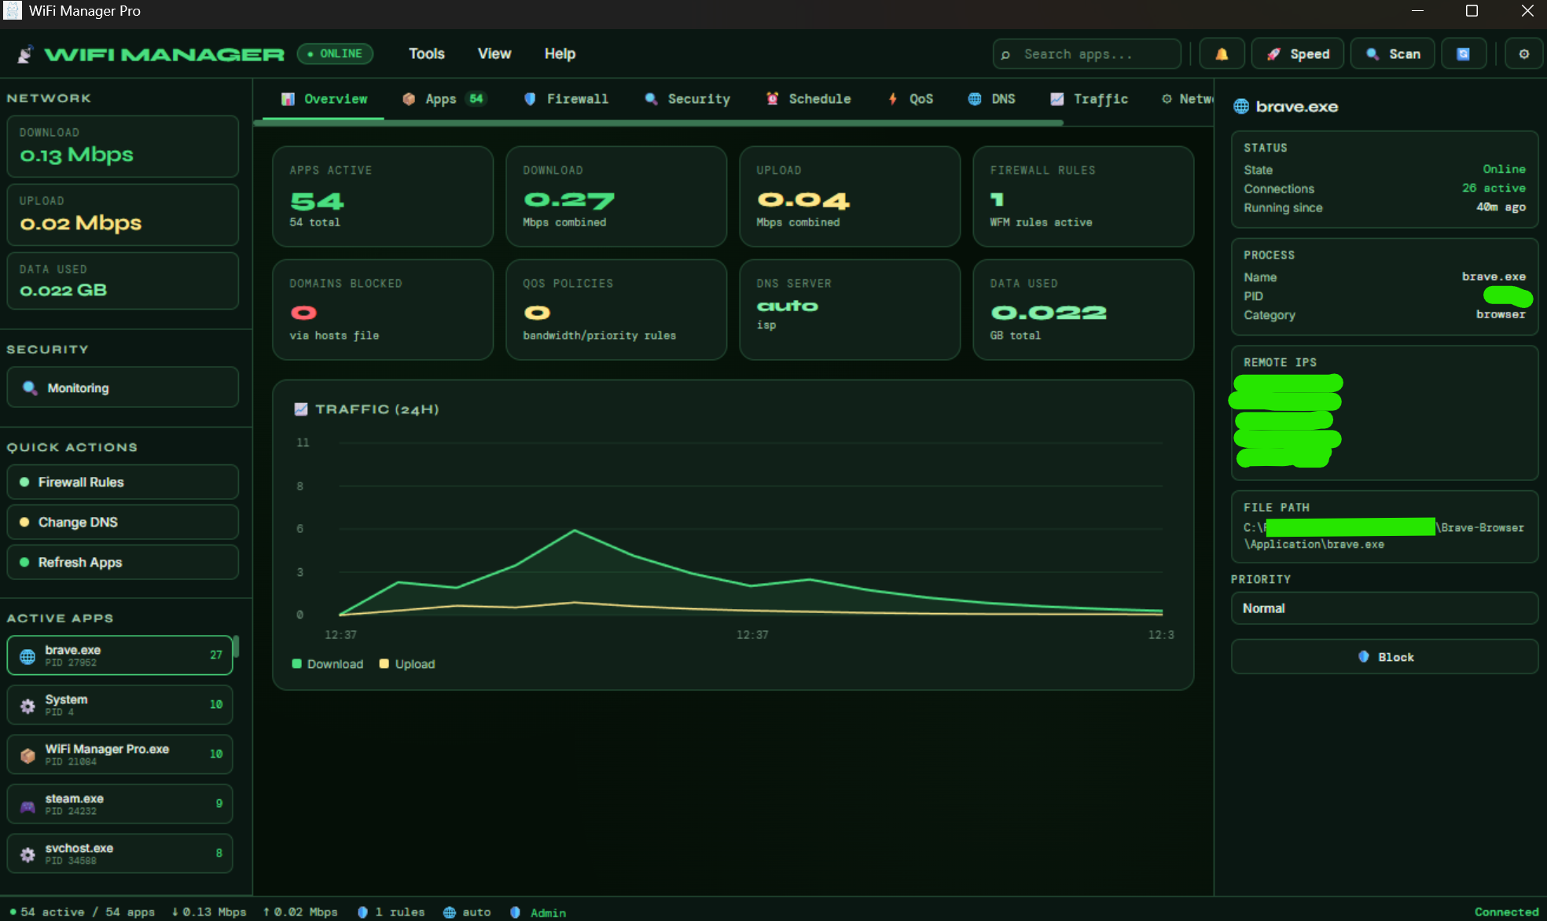The height and width of the screenshot is (921, 1547).
Task: Run the Speed test button
Action: [1298, 54]
